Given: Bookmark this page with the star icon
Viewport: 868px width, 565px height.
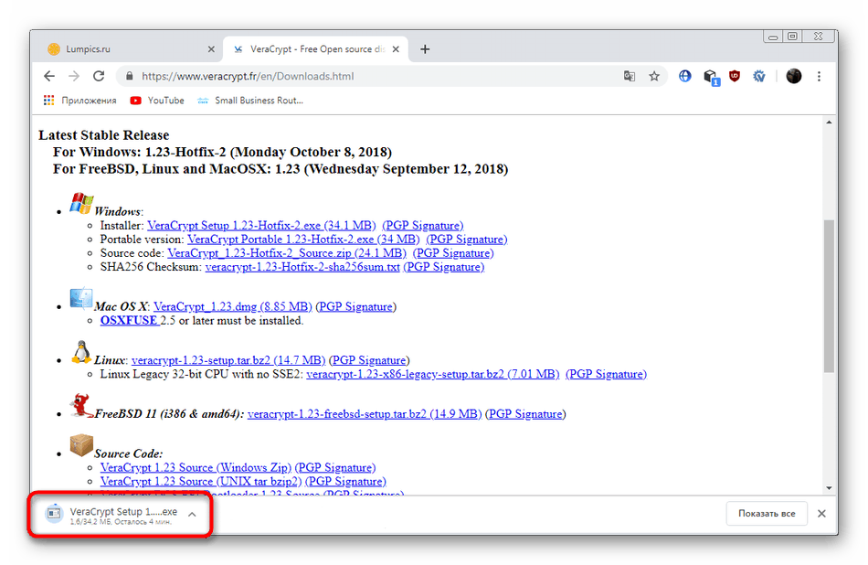Looking at the screenshot, I should [x=654, y=77].
